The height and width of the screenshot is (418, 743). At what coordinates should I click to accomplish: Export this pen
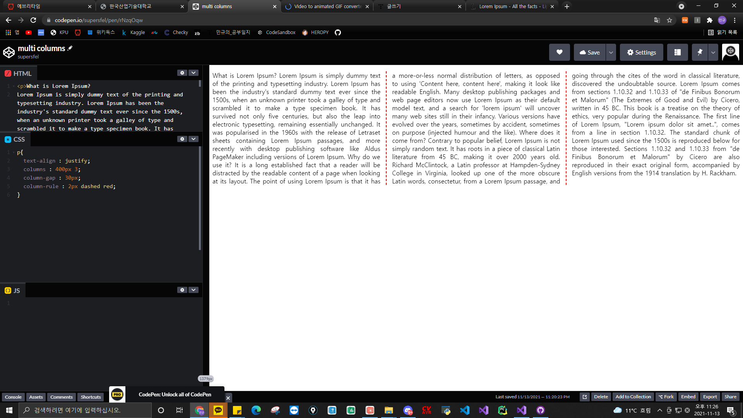click(x=710, y=397)
